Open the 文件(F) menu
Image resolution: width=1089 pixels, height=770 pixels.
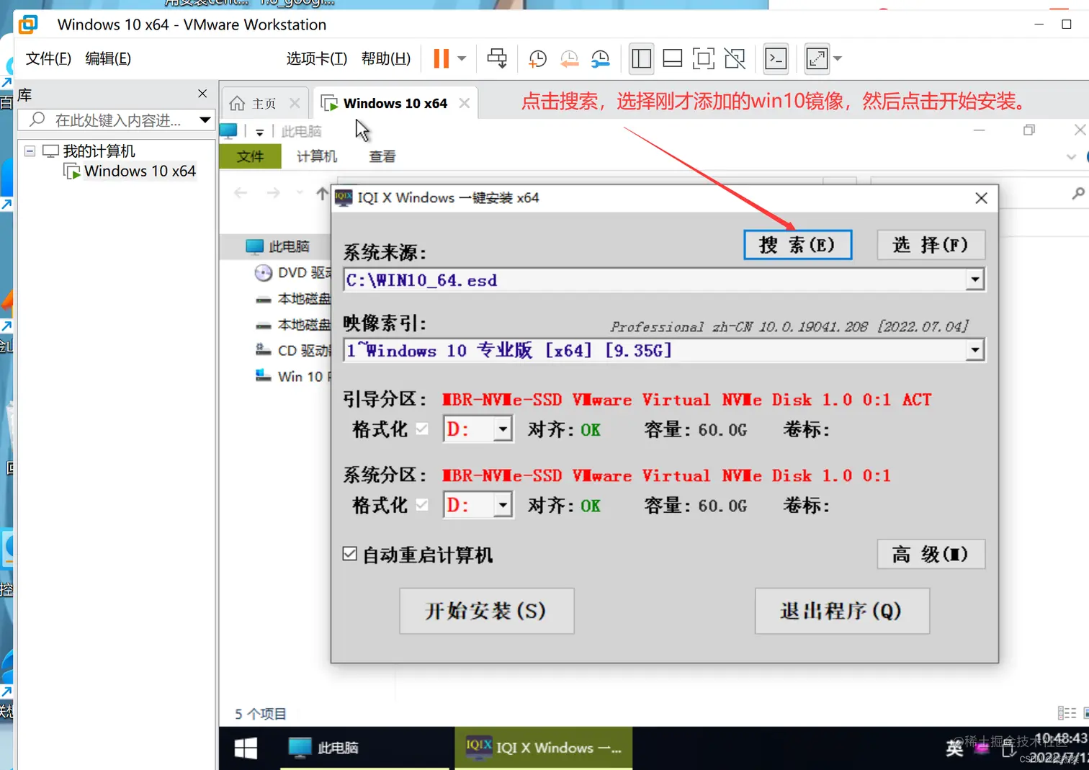(x=48, y=58)
